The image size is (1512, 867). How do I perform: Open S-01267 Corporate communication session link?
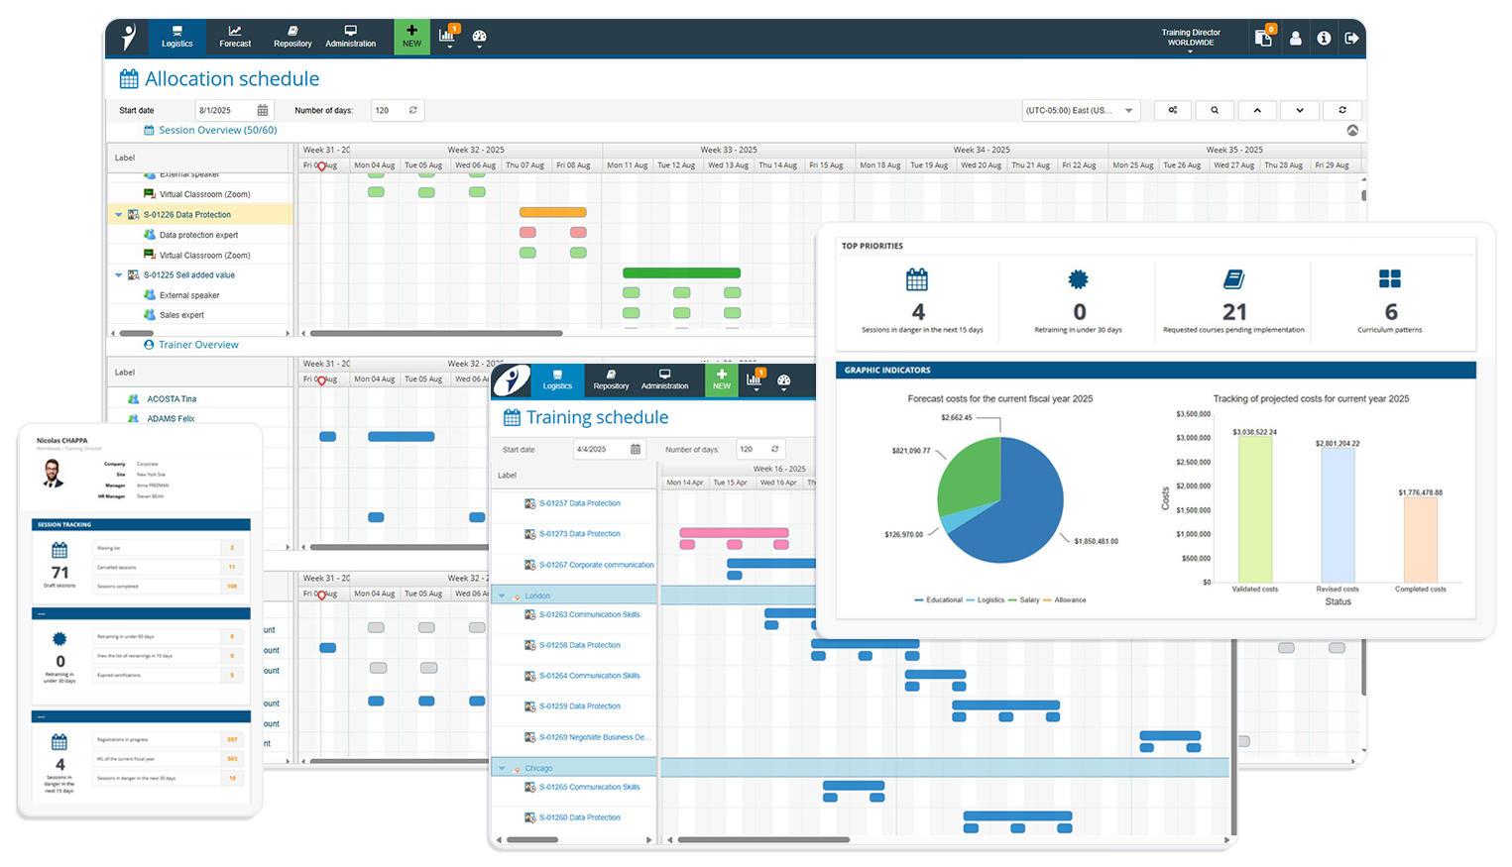pyautogui.click(x=597, y=565)
